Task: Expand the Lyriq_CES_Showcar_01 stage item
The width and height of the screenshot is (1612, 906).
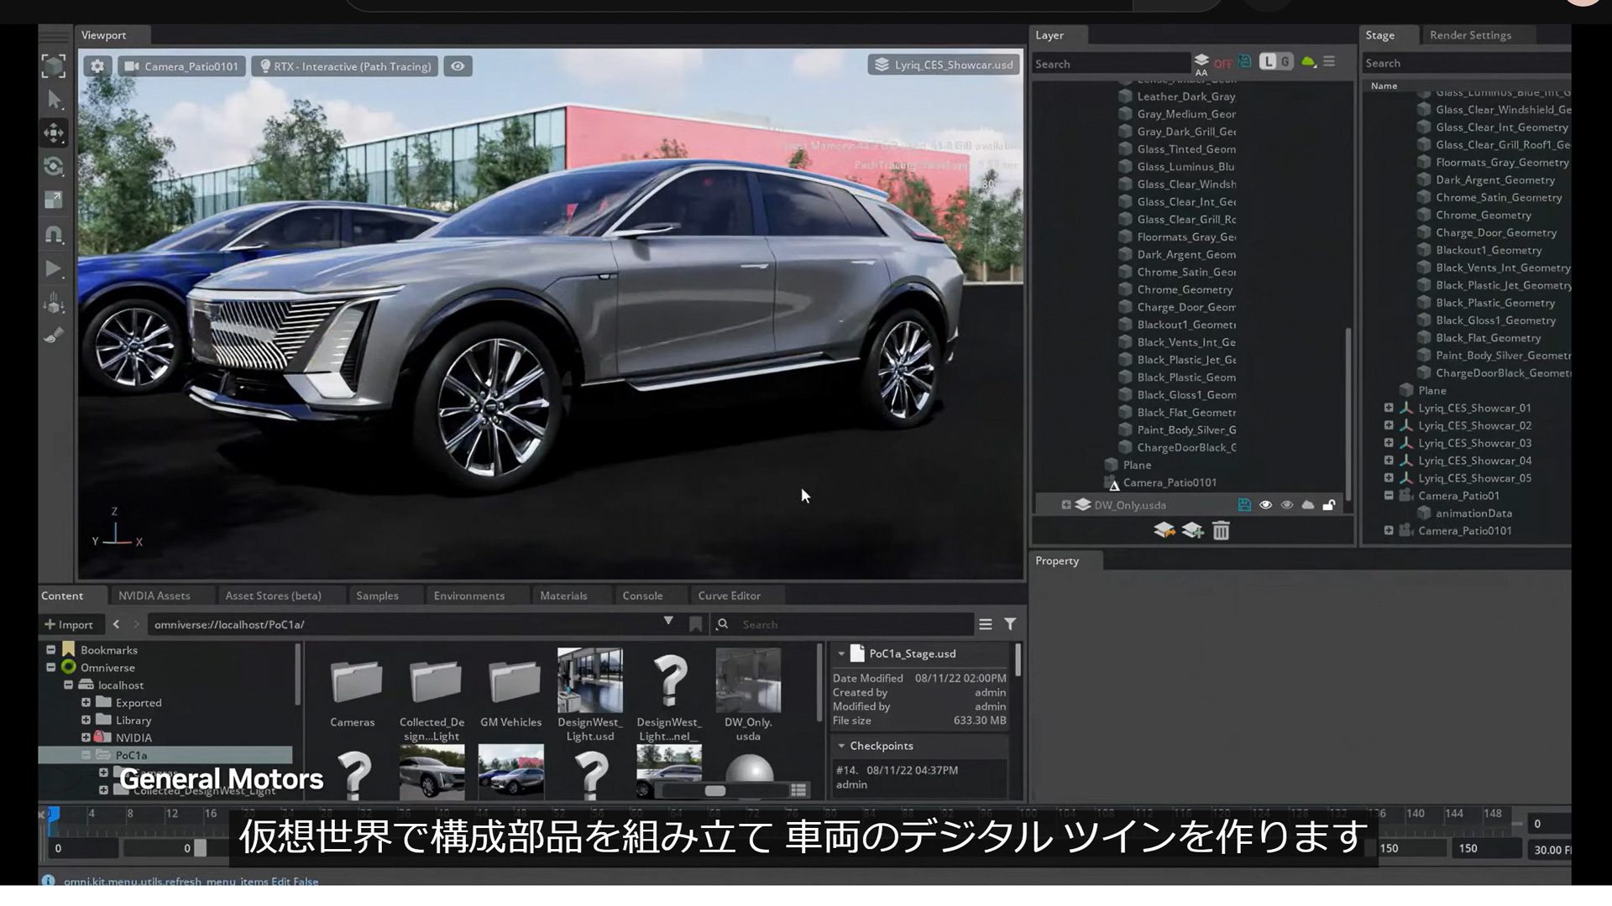Action: pos(1387,408)
